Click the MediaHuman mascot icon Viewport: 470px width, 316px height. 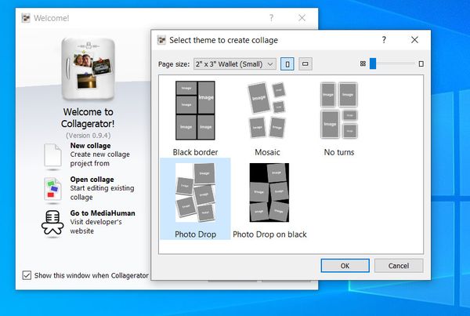(x=52, y=223)
